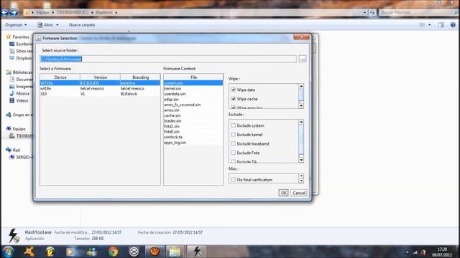
Task: Open Bibliotecas in the Explorer sidebar
Action: (22, 72)
